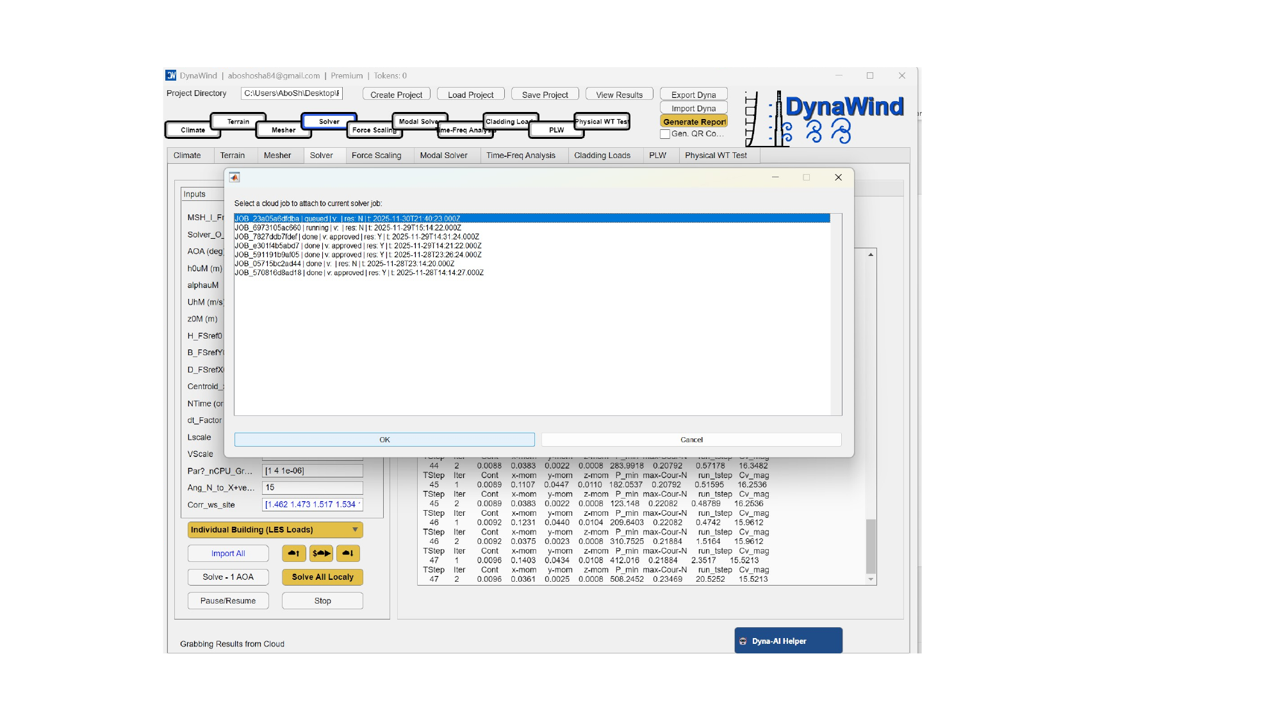Click the DynaWind app icon in titlebar

point(171,76)
